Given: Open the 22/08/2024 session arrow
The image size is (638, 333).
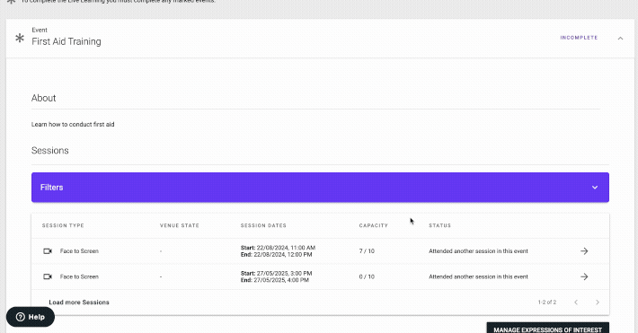Looking at the screenshot, I should click(x=584, y=251).
